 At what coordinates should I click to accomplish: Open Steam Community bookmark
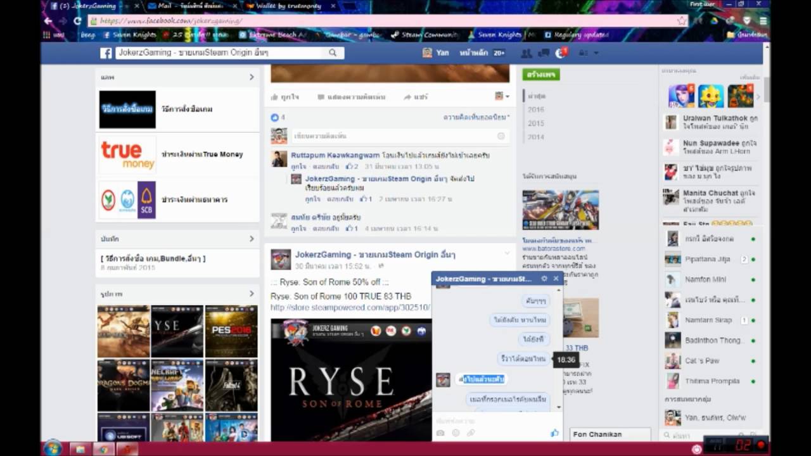click(423, 35)
